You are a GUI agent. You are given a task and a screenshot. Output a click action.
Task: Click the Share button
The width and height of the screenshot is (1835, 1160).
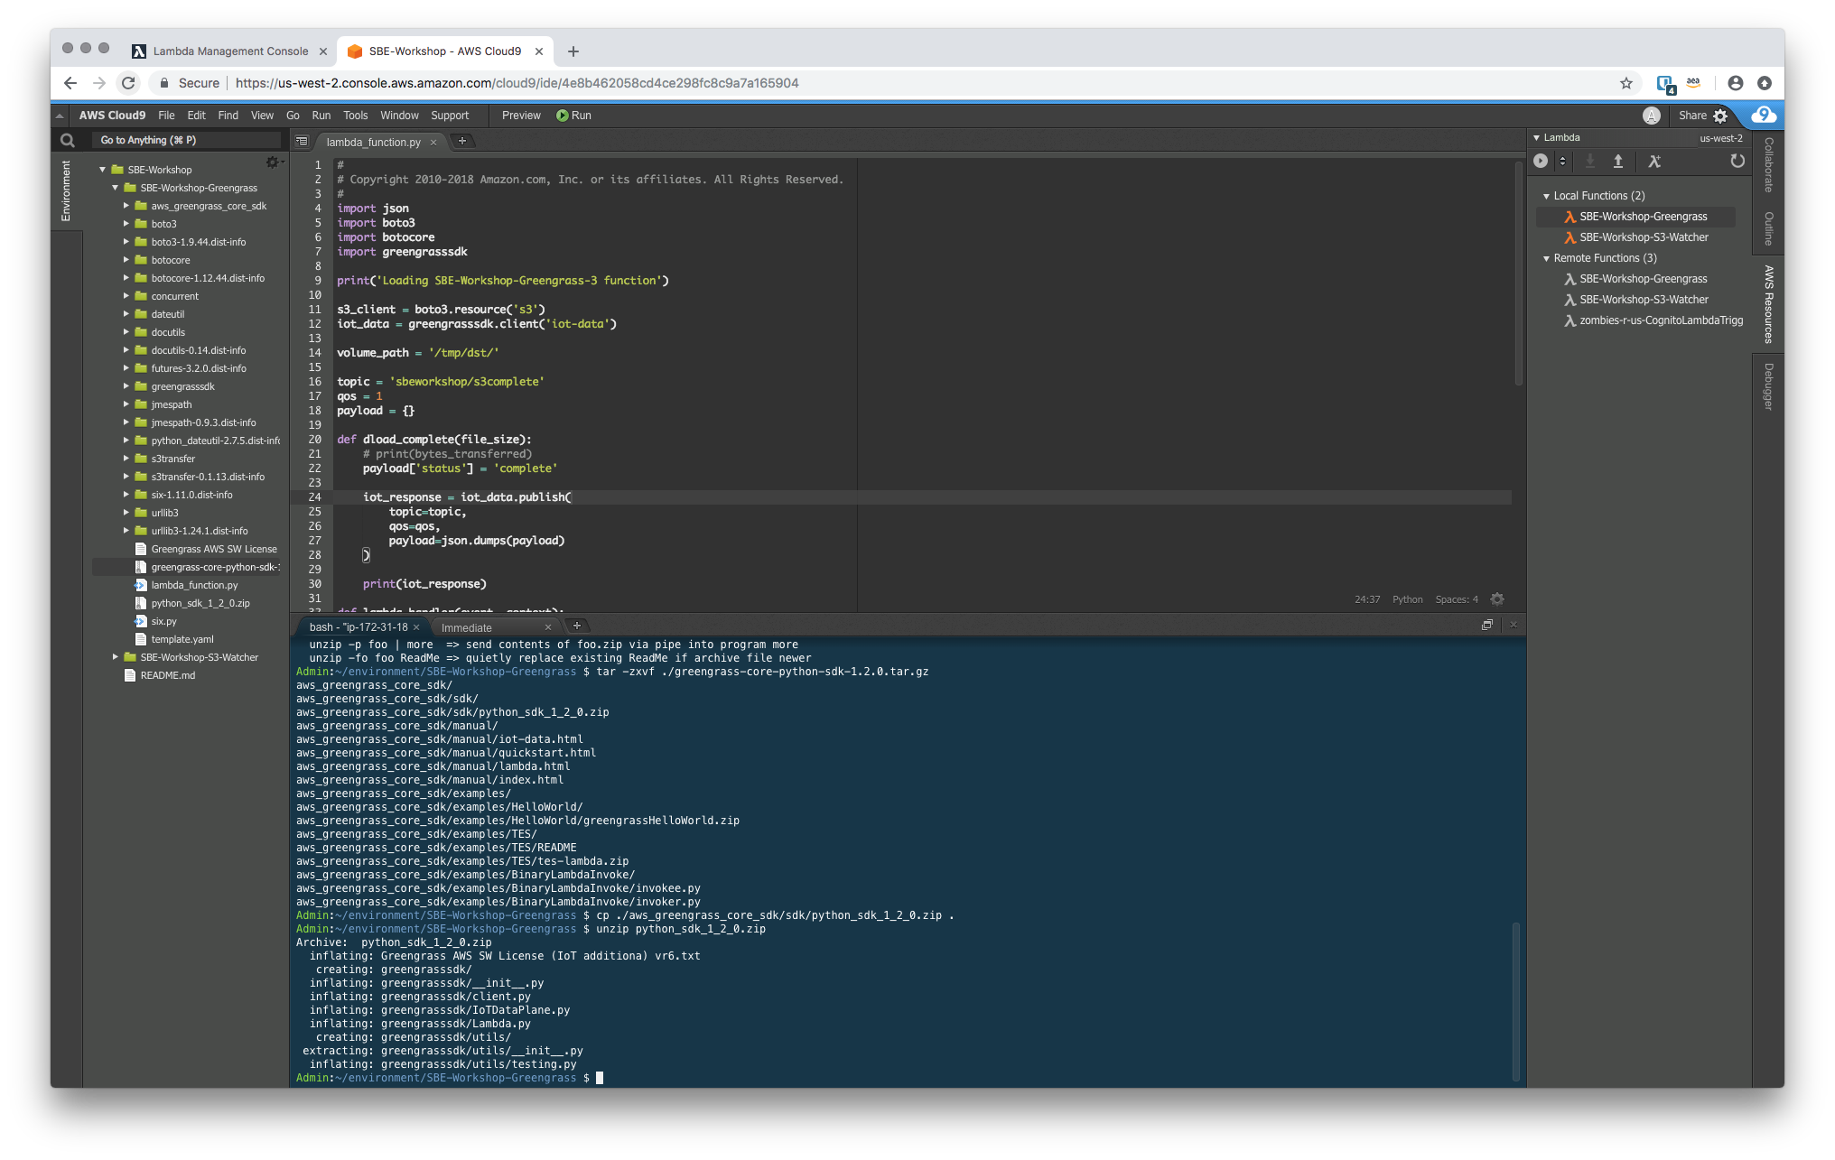click(1692, 116)
